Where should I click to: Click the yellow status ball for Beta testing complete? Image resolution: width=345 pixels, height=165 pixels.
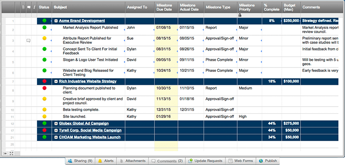44,109
